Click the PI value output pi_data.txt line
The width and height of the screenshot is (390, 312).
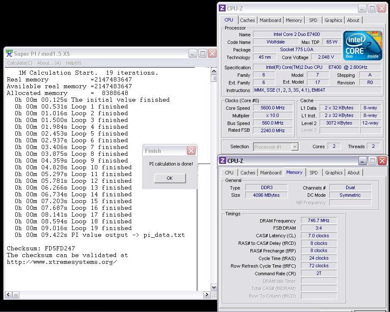(100, 235)
